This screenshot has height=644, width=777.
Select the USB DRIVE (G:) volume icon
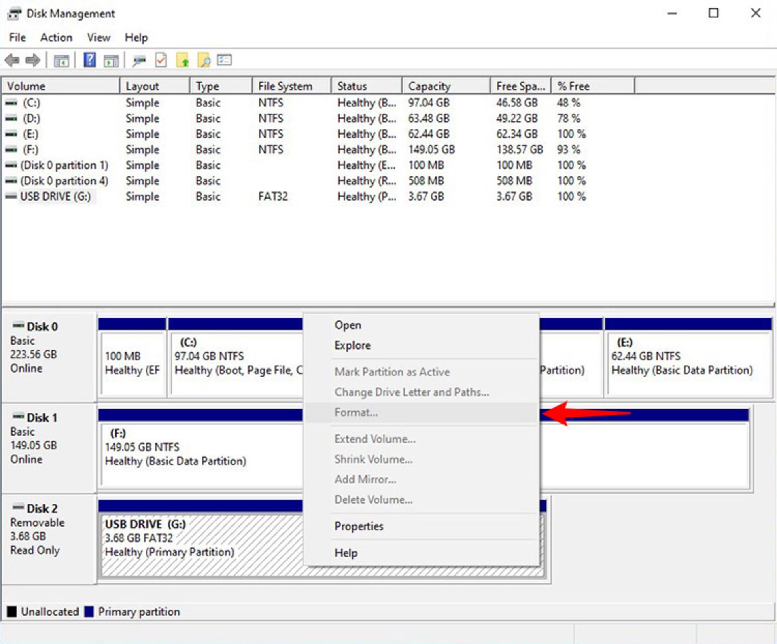[11, 197]
